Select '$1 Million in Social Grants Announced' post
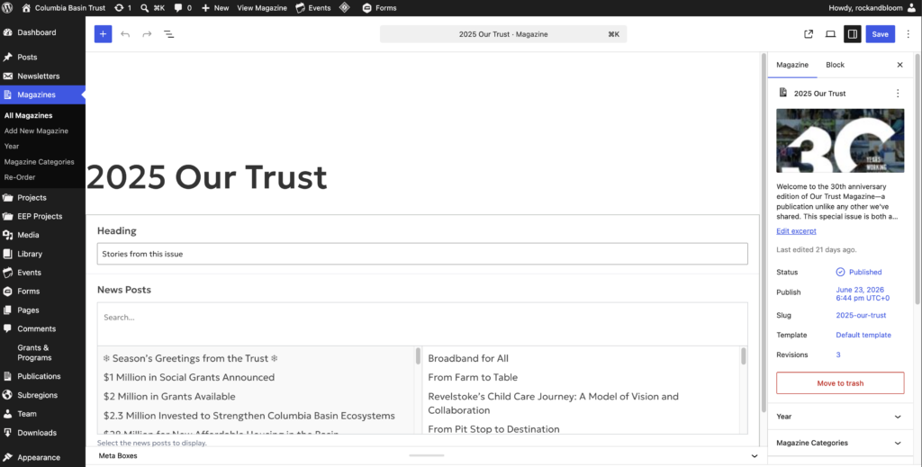Image resolution: width=922 pixels, height=467 pixels. pos(189,378)
